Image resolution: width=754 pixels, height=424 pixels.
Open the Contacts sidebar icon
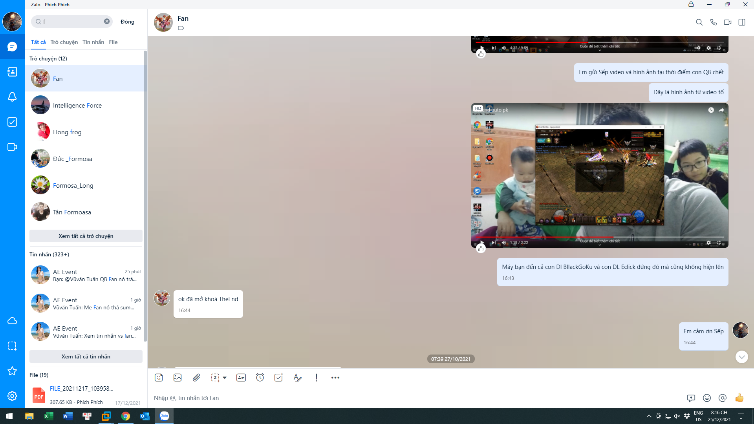[x=12, y=72]
